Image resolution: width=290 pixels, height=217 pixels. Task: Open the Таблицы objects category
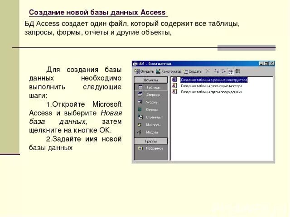[151, 87]
